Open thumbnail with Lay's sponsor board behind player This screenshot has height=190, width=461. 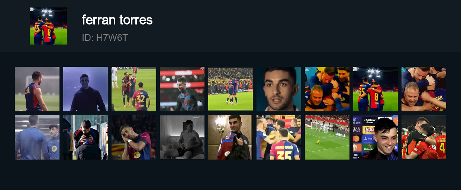click(x=375, y=137)
